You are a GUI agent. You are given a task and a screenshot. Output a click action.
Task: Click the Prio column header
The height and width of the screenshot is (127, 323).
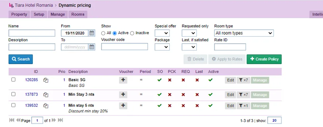tap(62, 72)
